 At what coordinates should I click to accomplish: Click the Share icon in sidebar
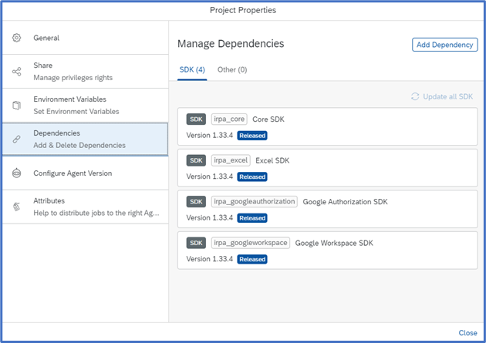coord(16,72)
